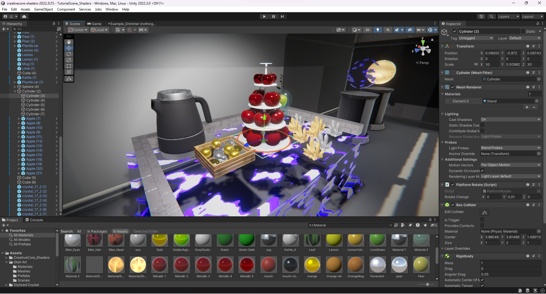The height and width of the screenshot is (294, 546).
Task: Select the Rect Transform tool
Action: tap(69, 66)
